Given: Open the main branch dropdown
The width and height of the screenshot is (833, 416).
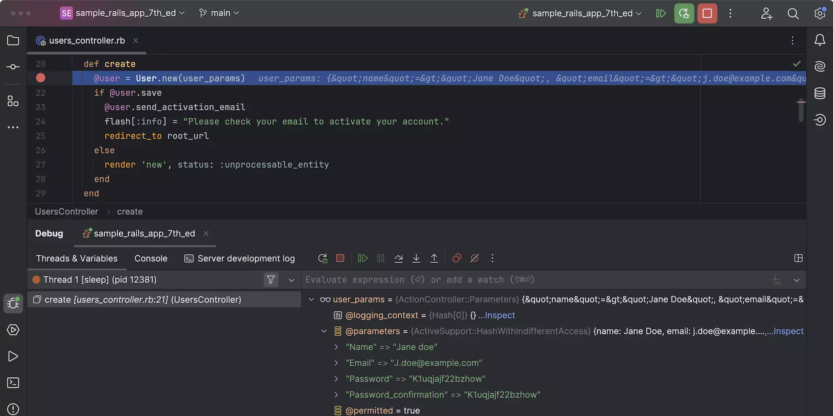Looking at the screenshot, I should [x=220, y=13].
